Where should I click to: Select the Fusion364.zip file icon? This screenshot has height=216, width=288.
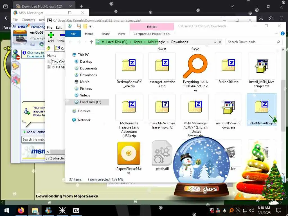228,66
